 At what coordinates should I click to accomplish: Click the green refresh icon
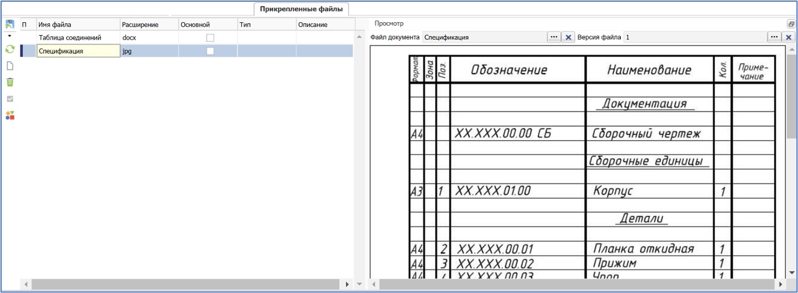click(x=9, y=49)
